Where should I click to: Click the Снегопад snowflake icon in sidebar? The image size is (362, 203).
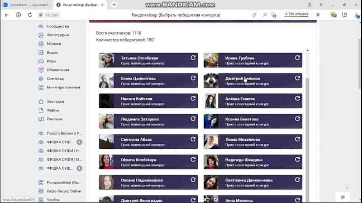[x=41, y=78]
